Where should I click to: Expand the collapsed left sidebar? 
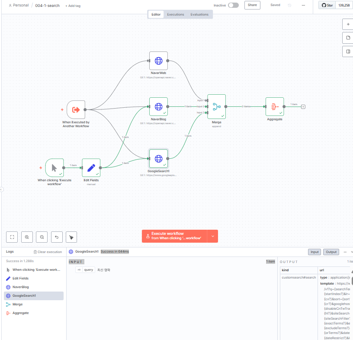[1, 189]
